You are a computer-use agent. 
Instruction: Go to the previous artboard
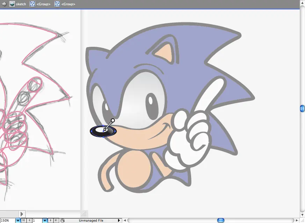(x=29, y=220)
